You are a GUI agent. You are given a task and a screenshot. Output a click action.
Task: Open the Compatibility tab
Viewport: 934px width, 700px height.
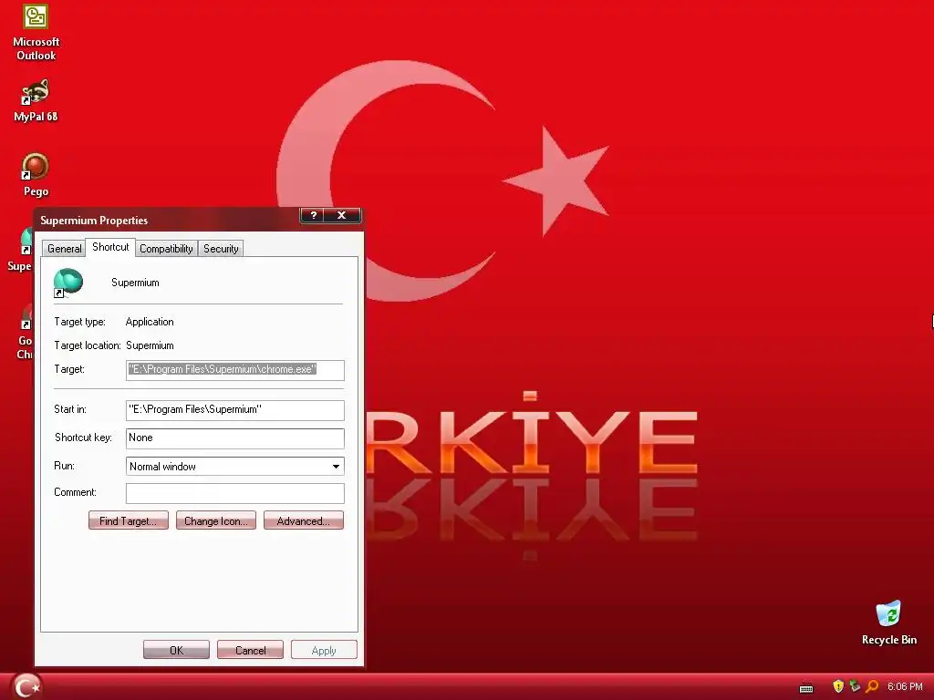pos(166,248)
